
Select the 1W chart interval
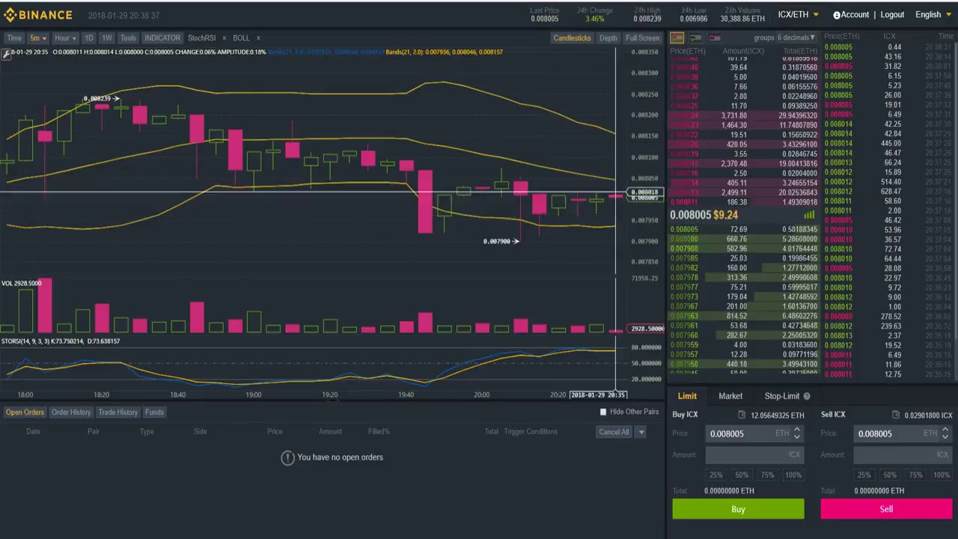coord(107,38)
